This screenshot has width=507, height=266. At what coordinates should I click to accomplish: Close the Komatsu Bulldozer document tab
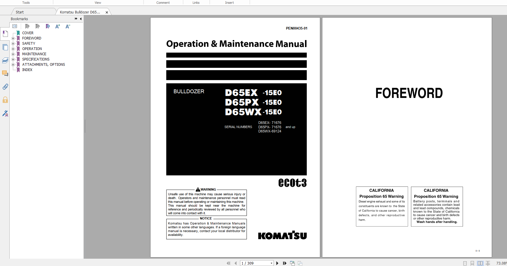point(107,12)
